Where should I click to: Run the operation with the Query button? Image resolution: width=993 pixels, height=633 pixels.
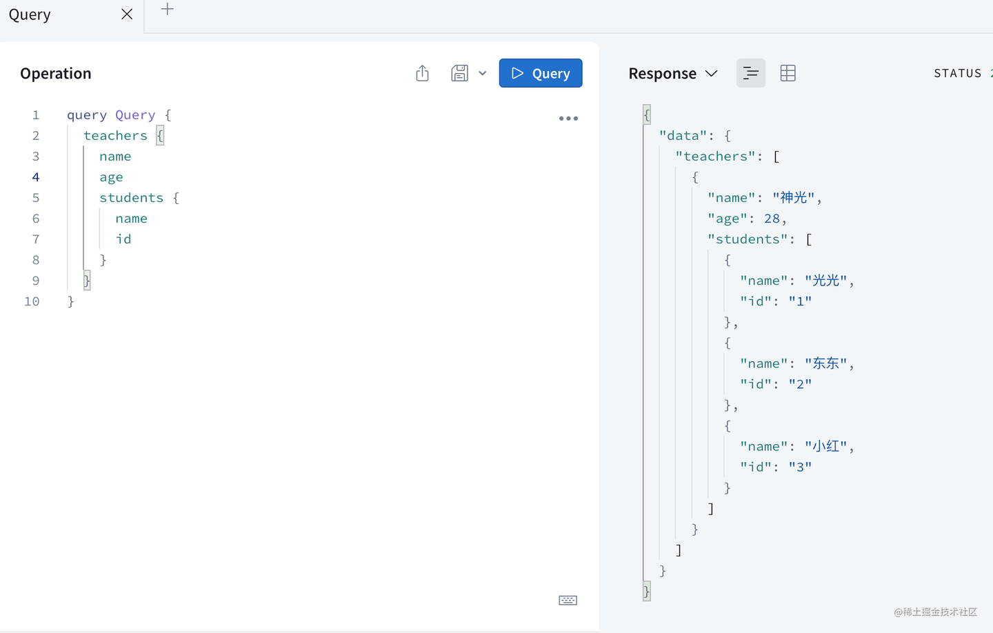pos(541,72)
